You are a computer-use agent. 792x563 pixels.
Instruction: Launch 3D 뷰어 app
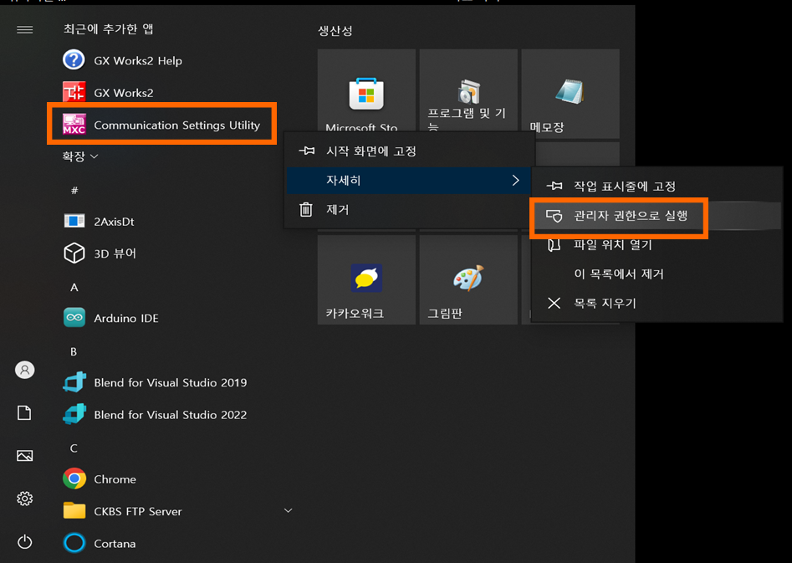[100, 253]
